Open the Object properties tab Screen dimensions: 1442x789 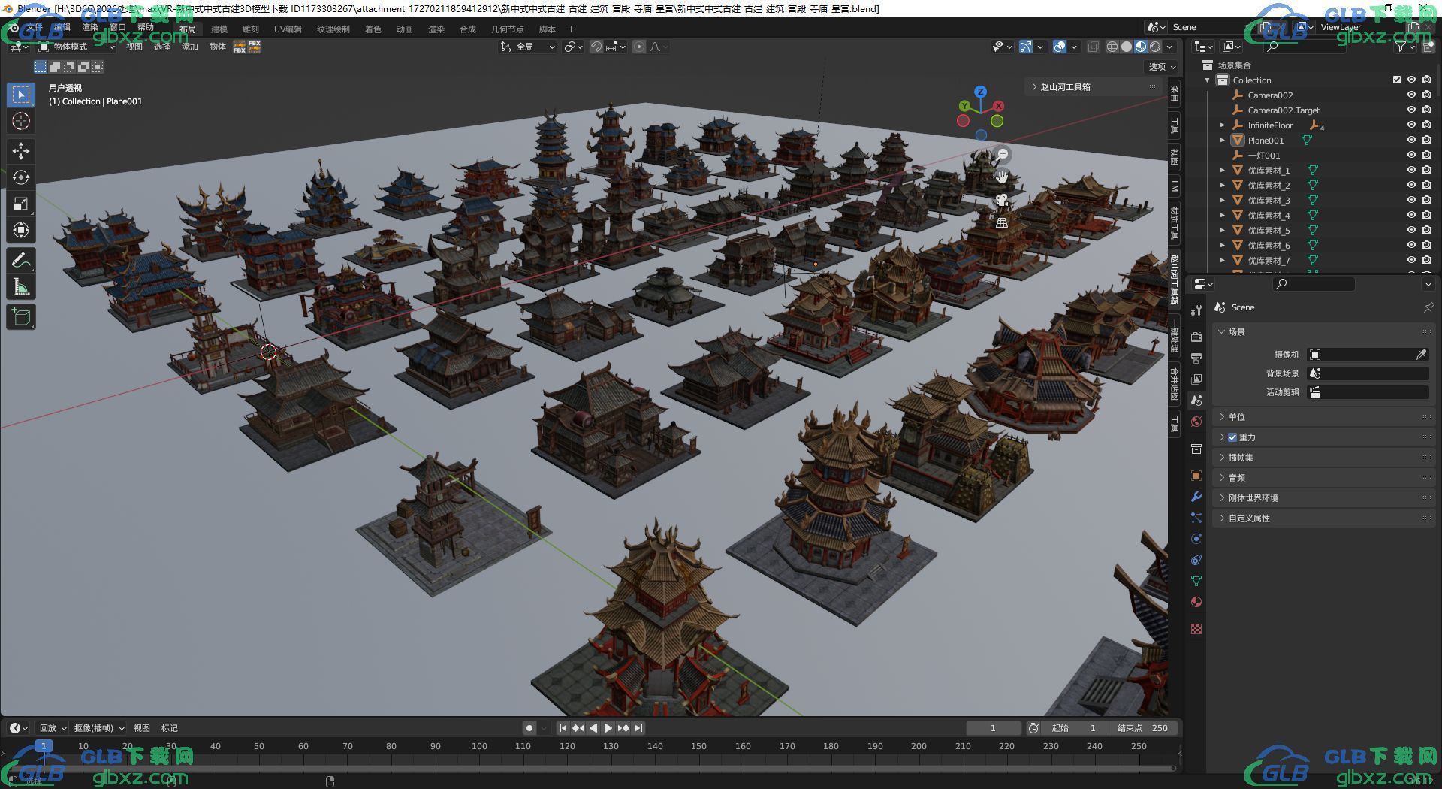click(x=1196, y=476)
